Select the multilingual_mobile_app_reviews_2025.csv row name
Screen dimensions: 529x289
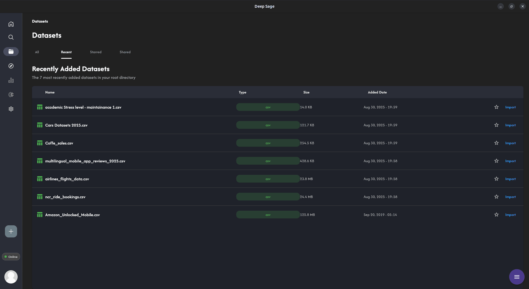pos(85,161)
